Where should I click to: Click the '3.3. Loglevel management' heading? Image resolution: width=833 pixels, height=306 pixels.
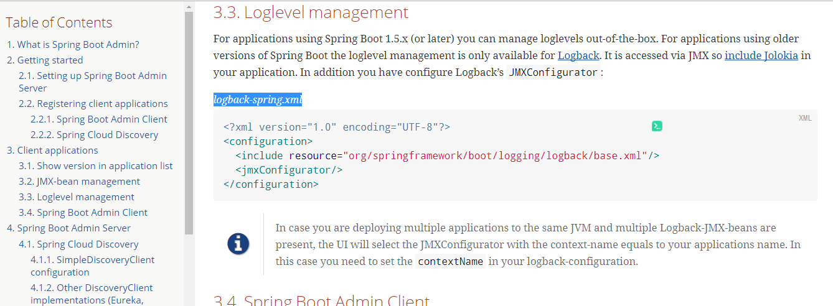311,12
